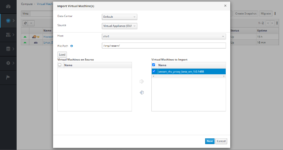
Task: Click the Uptime column header
Action: 262,31
